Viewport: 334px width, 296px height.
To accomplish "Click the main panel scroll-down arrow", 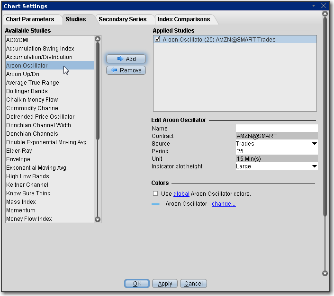I will pos(325,273).
